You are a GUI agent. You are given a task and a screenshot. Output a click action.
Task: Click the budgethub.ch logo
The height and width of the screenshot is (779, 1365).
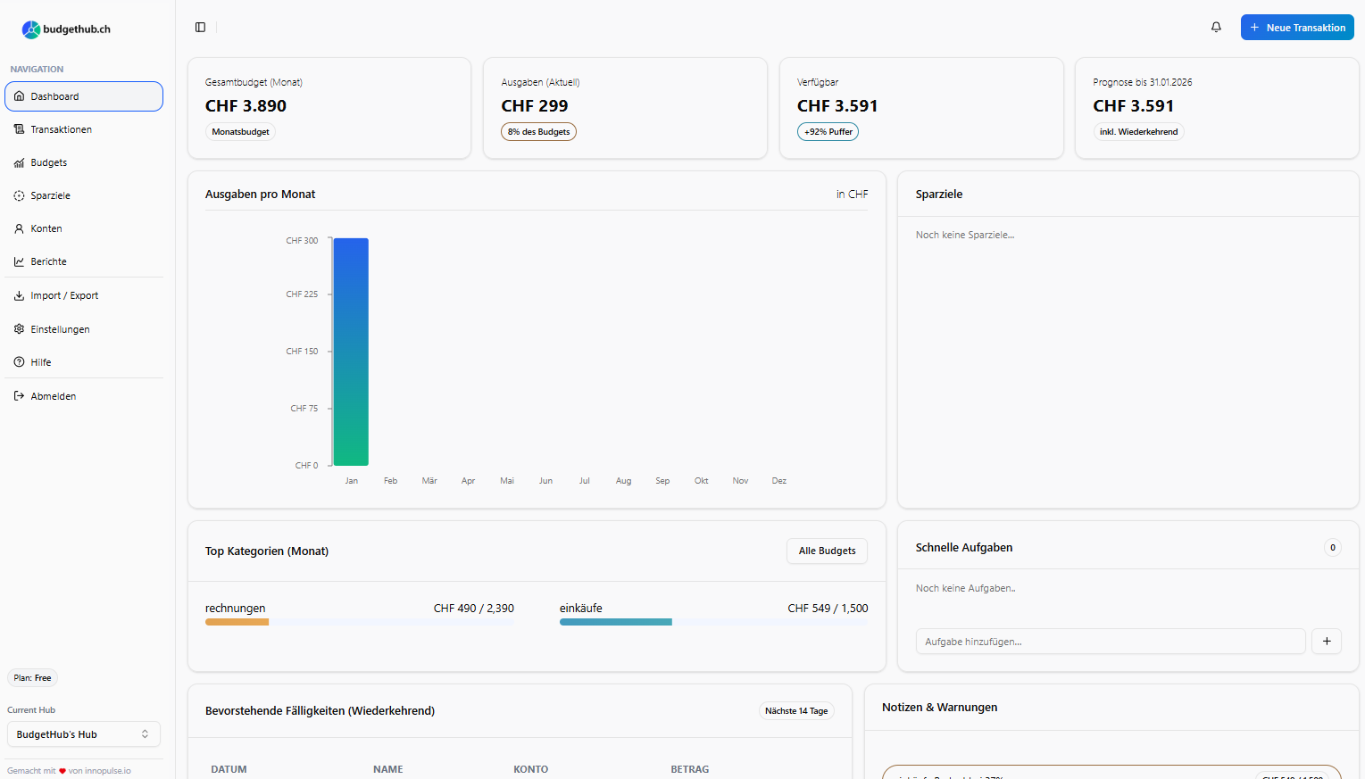tap(66, 29)
